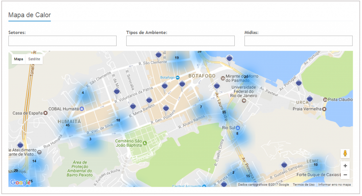This screenshot has width=362, height=196.
Task: Click the Área de Proteção Ambiental label
Action: [80, 169]
